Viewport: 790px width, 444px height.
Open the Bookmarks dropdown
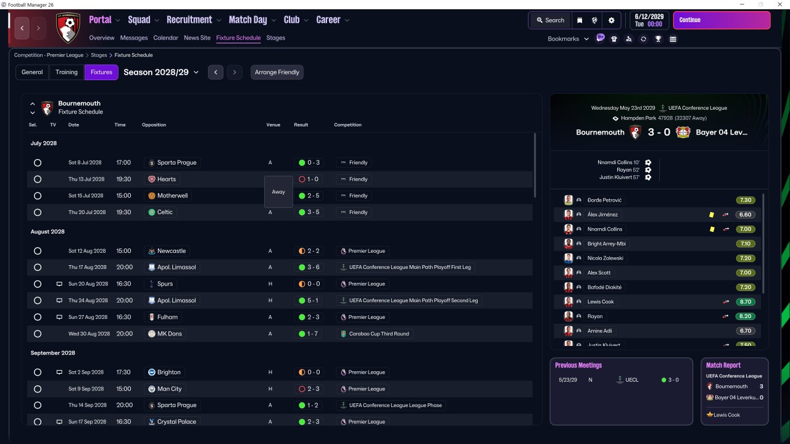(568, 39)
